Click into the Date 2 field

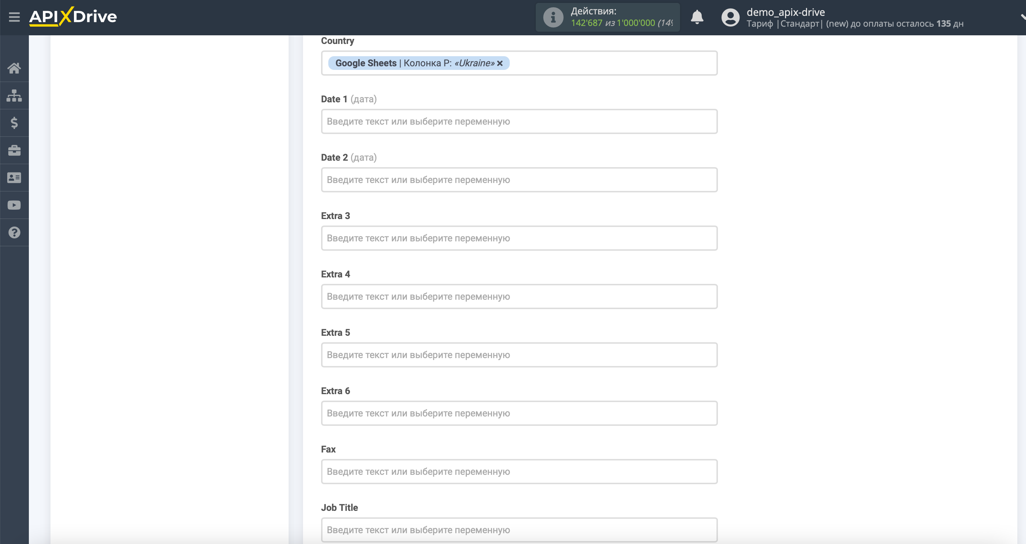[519, 180]
